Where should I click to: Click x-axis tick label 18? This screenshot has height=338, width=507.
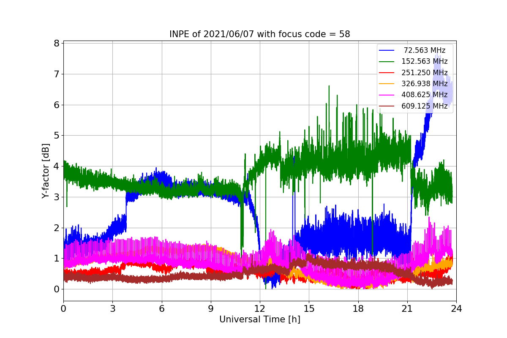click(x=358, y=308)
